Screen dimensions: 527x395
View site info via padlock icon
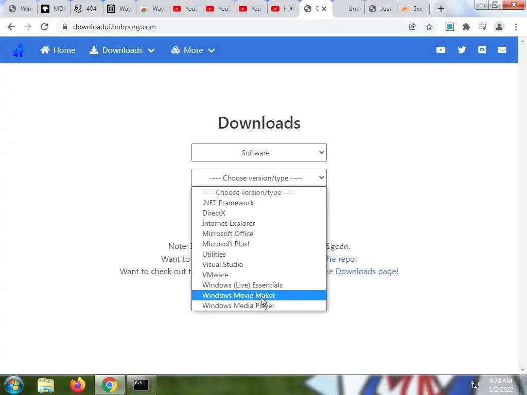(x=65, y=27)
